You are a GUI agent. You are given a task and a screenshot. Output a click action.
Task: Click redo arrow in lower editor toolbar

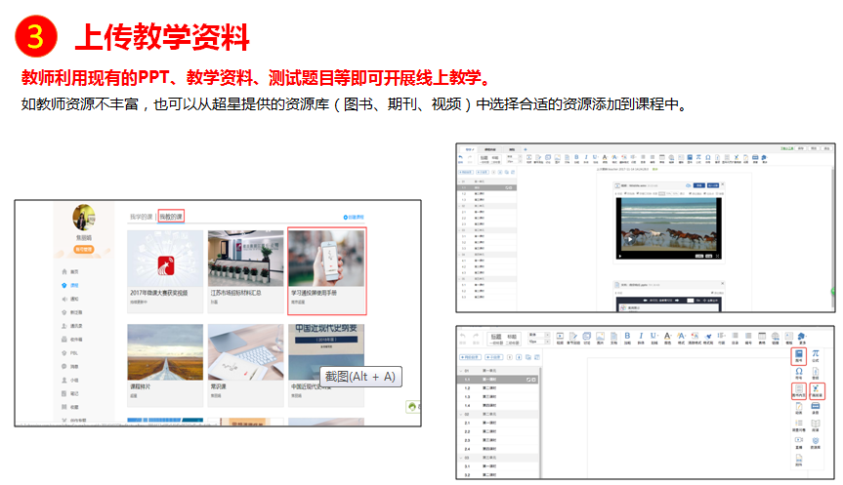pos(476,337)
